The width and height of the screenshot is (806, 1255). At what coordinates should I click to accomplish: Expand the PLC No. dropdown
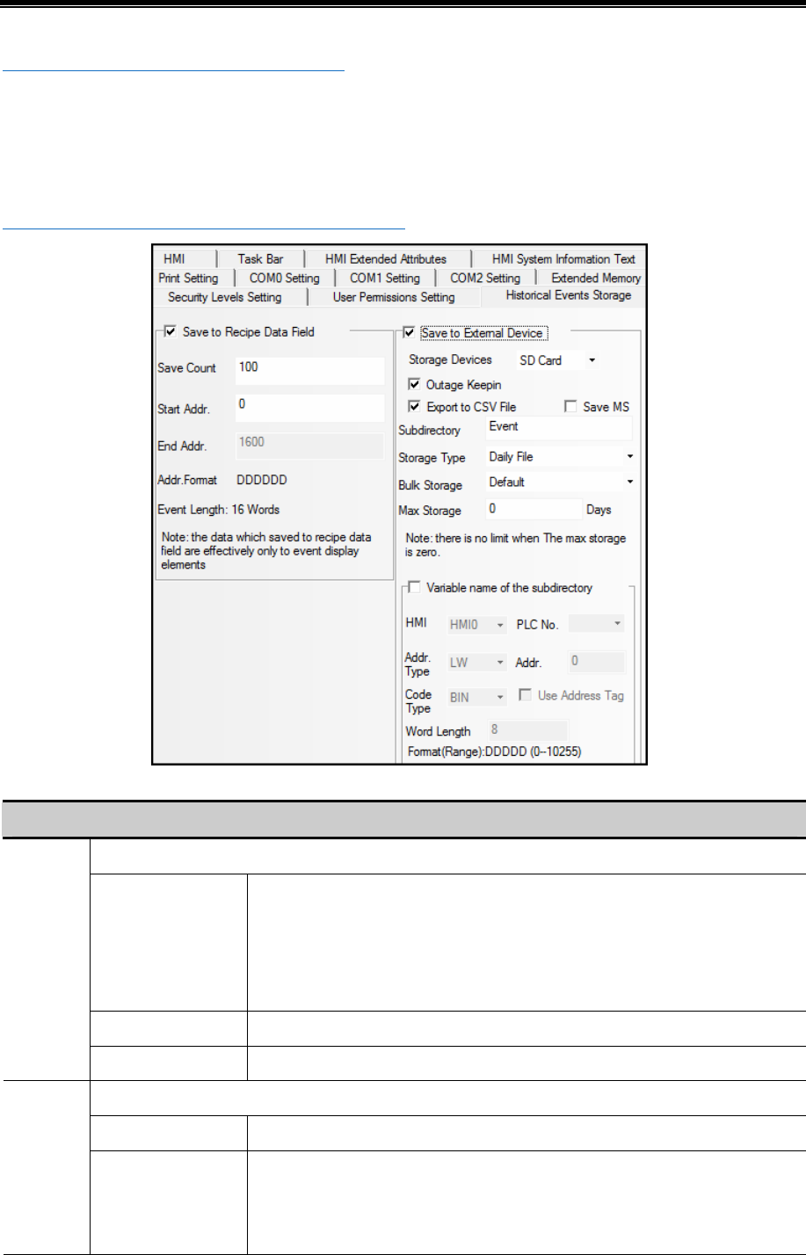pyautogui.click(x=597, y=624)
